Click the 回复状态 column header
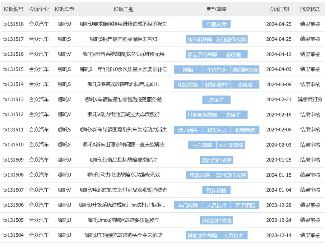The image size is (325, 245). (310, 9)
